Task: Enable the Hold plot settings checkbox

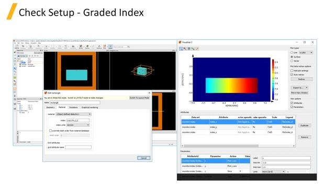Action: click(x=292, y=70)
